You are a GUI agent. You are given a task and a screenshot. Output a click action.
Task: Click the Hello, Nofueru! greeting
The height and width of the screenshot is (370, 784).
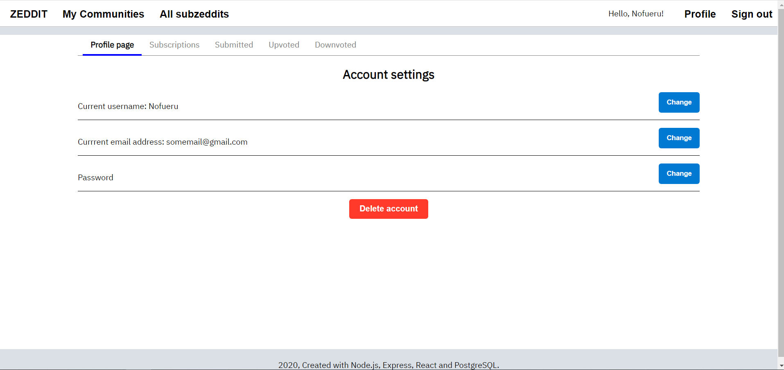click(636, 14)
